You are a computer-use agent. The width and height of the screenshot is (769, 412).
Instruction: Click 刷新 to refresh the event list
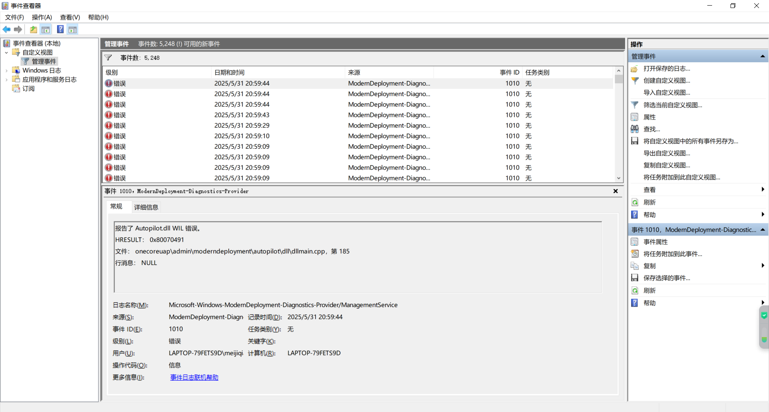coord(649,202)
